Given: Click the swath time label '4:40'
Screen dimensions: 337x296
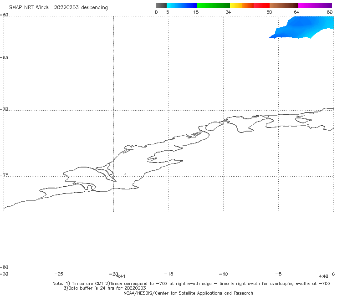Looking at the screenshot, I should point(323,276).
